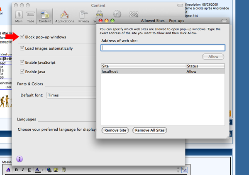Screen dimensions: 249x175
Task: Expand the font color dropdown arrow
Action: coord(42,170)
